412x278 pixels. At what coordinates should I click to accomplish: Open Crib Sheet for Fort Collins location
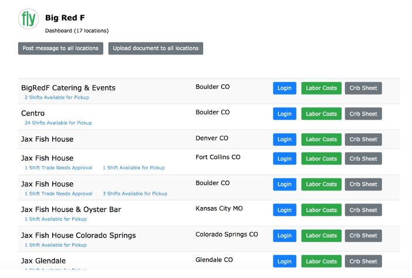pos(363,158)
